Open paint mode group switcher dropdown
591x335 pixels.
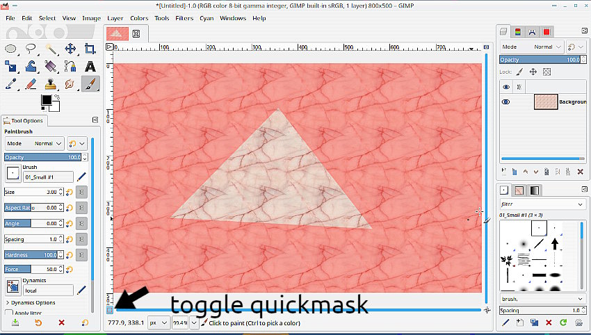click(77, 144)
